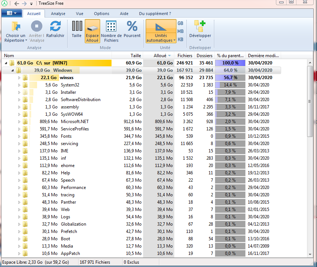Set unit to KB
The width and height of the screenshot is (317, 267).
coord(181,39)
